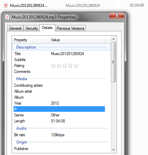Set rating to three stars

[65, 66]
